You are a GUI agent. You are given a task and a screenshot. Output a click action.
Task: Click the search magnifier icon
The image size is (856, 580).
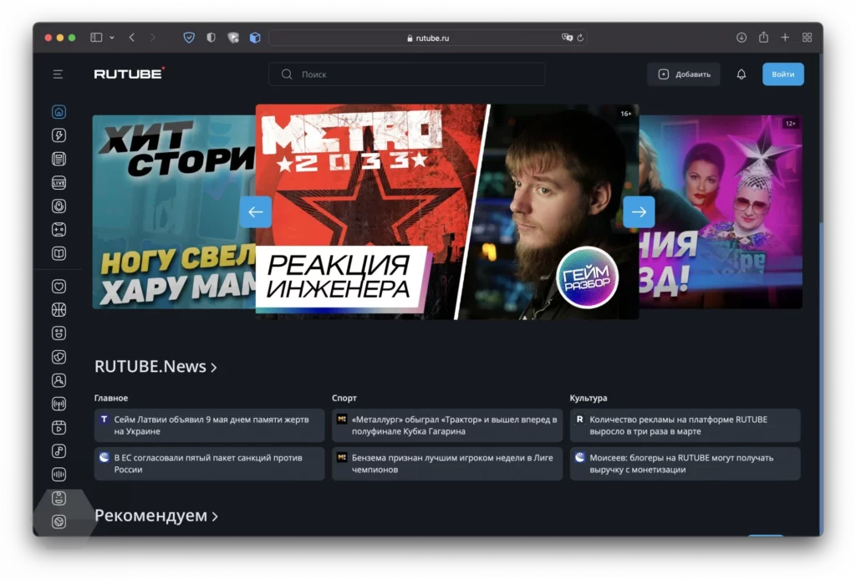coord(287,74)
